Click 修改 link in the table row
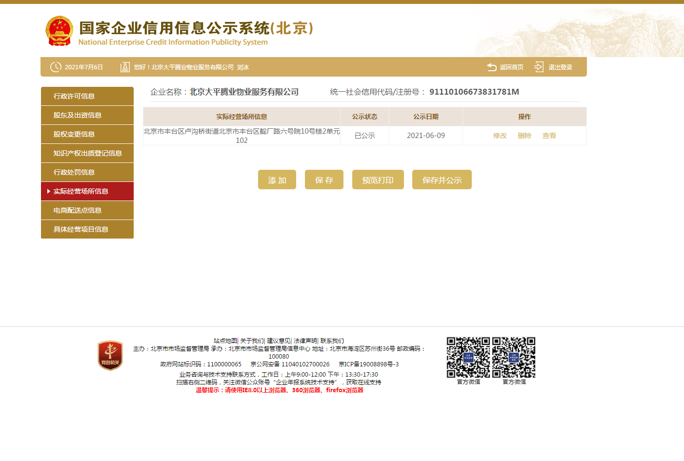The height and width of the screenshot is (461, 684). [x=500, y=136]
